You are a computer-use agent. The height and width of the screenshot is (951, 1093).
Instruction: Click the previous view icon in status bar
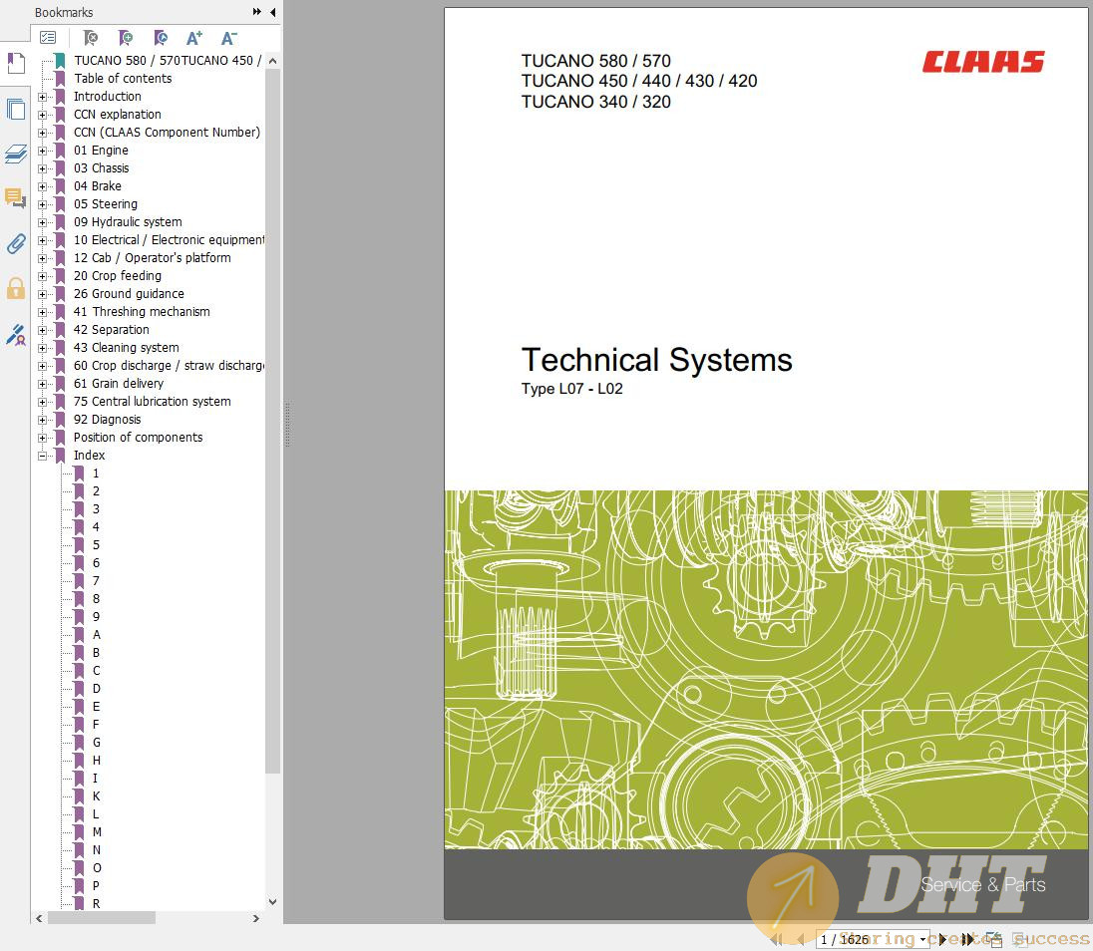click(x=994, y=940)
